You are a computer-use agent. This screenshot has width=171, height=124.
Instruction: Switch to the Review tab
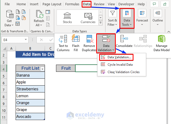[99, 4]
